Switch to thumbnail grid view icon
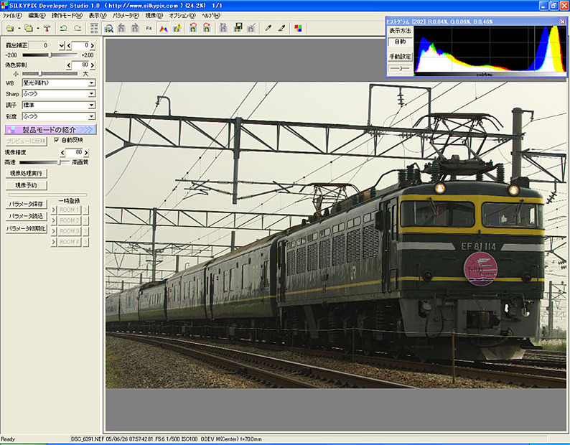 94,29
